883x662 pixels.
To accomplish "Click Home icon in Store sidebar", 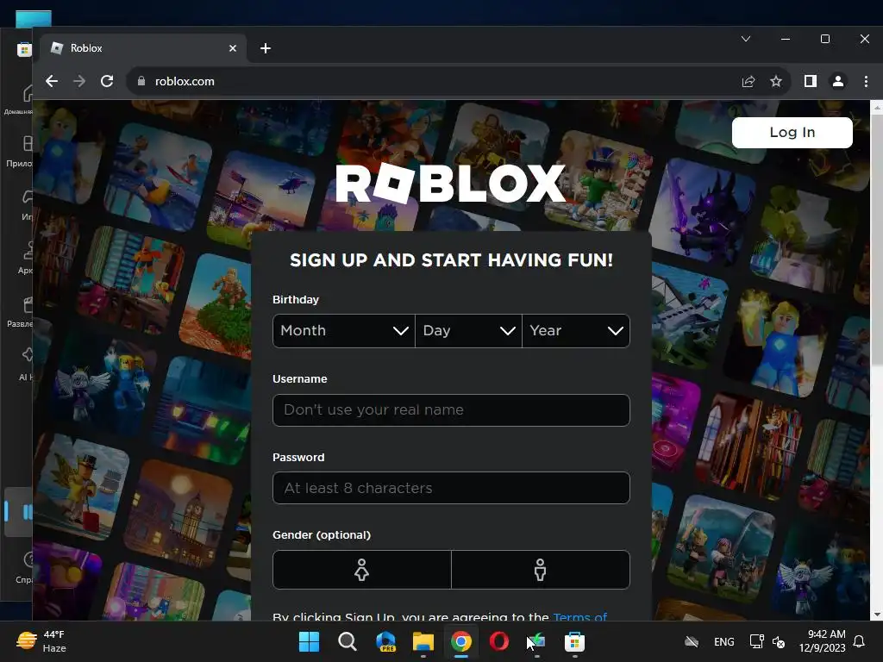I will [x=27, y=93].
